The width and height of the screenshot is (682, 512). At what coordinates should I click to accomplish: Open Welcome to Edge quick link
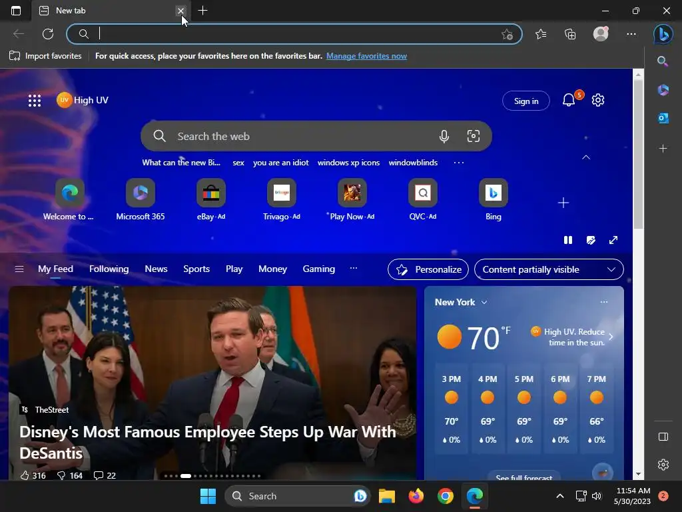(x=69, y=200)
